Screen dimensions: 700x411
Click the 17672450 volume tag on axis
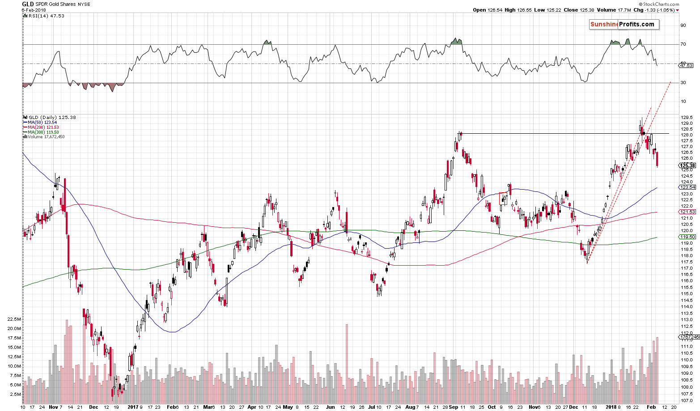tap(689, 337)
